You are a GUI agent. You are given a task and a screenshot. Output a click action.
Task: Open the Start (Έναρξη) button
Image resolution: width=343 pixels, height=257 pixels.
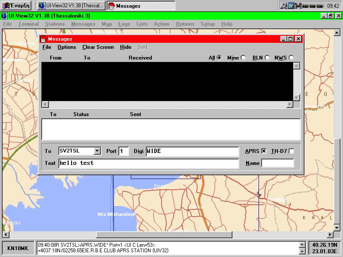(x=16, y=6)
